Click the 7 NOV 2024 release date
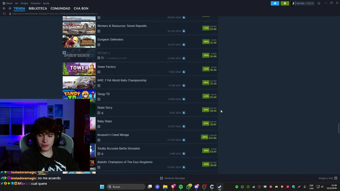Viewport: 340px width, 191px height. (175, 72)
